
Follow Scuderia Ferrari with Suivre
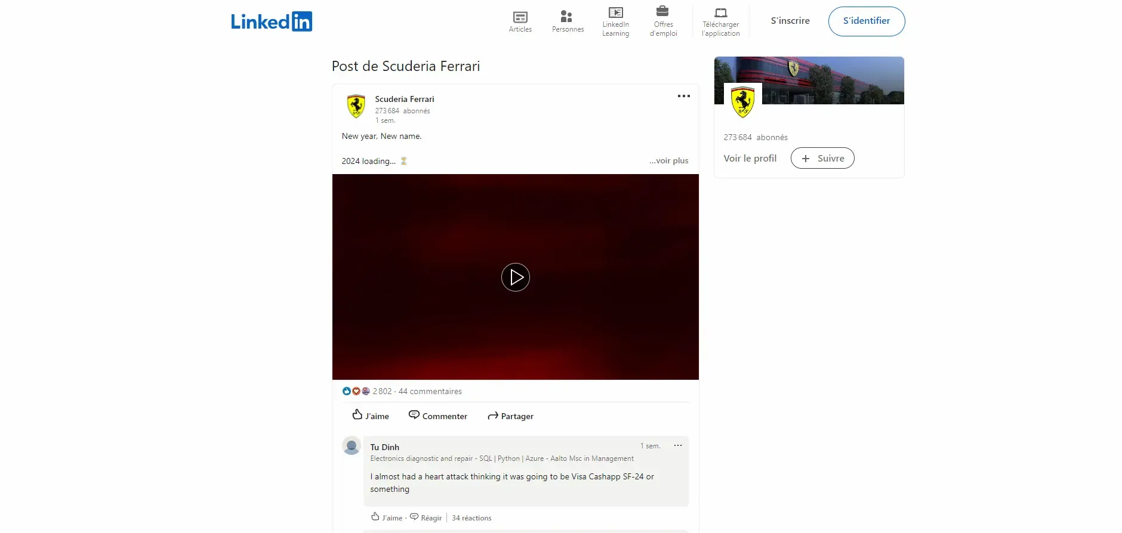coord(822,158)
